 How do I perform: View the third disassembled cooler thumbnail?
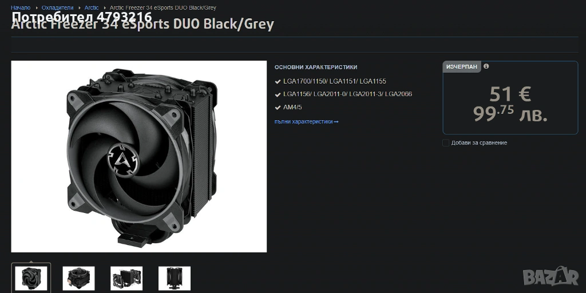pyautogui.click(x=126, y=279)
